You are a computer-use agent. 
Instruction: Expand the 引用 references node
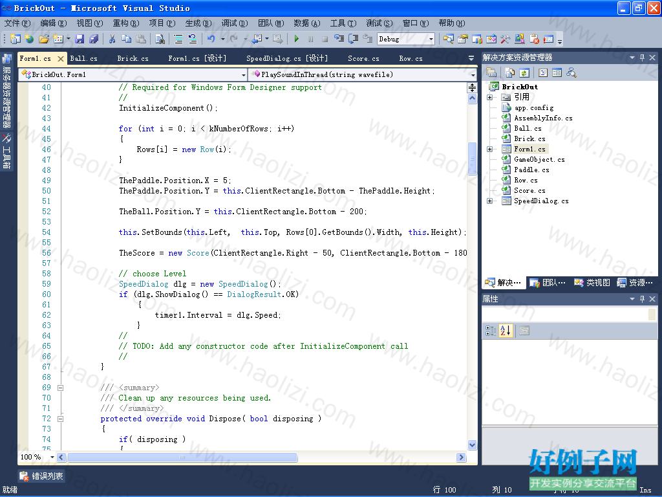pyautogui.click(x=490, y=97)
